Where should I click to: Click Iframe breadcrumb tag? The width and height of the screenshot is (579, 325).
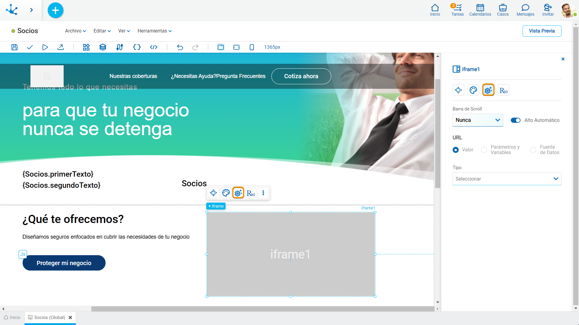coord(216,206)
